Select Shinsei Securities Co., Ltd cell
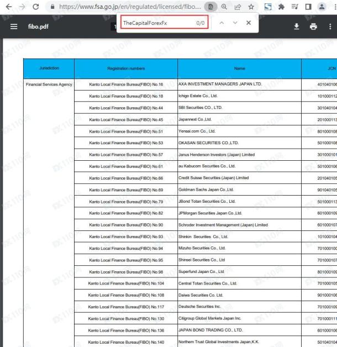 239,260
